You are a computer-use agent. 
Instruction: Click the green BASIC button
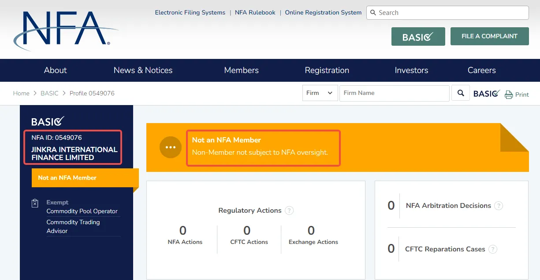click(x=418, y=36)
